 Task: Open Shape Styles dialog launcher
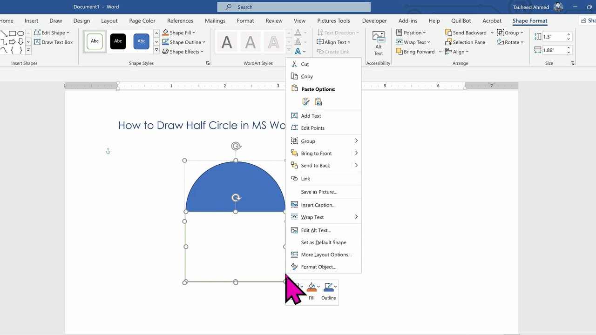click(208, 63)
